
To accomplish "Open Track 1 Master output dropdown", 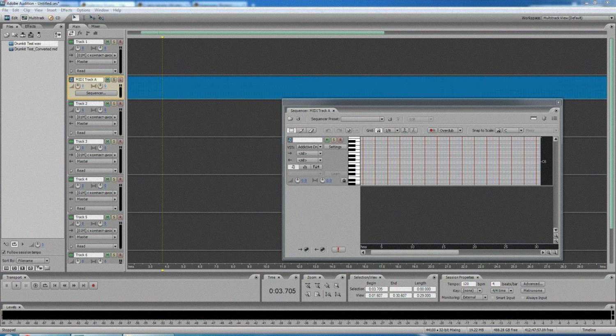I will 96,62.
